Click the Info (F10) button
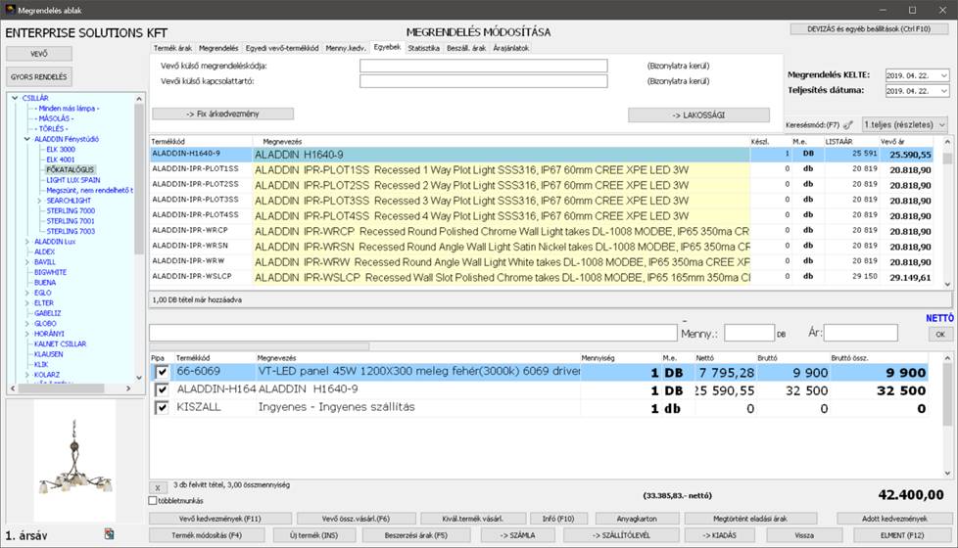 (x=558, y=519)
